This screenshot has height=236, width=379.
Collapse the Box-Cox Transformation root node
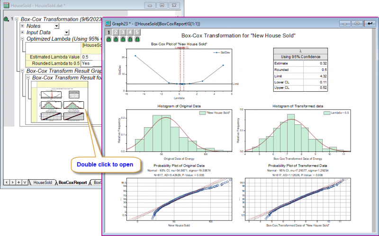pyautogui.click(x=17, y=19)
